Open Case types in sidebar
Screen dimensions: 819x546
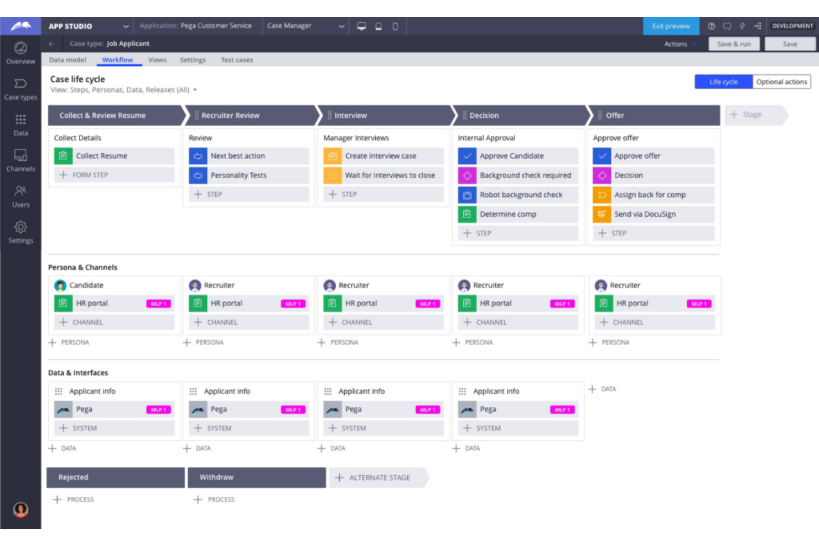20,89
